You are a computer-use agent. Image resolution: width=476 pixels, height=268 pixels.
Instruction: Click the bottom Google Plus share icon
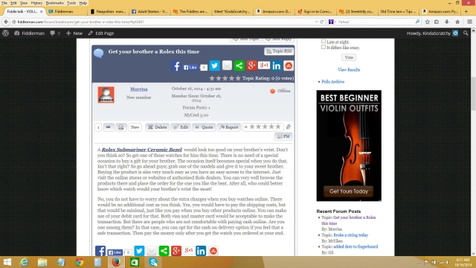point(176,251)
